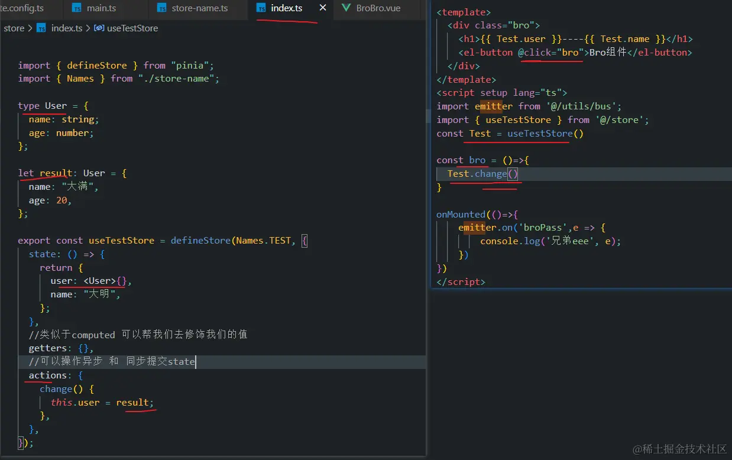This screenshot has width=732, height=460.
Task: Click the import useTestStore from '@/store' line
Action: 543,120
